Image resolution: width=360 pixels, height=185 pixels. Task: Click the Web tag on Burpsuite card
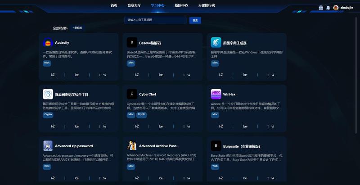[215, 166]
